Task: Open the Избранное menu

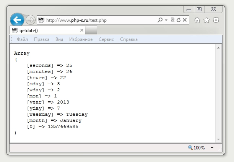Action: click(81, 39)
